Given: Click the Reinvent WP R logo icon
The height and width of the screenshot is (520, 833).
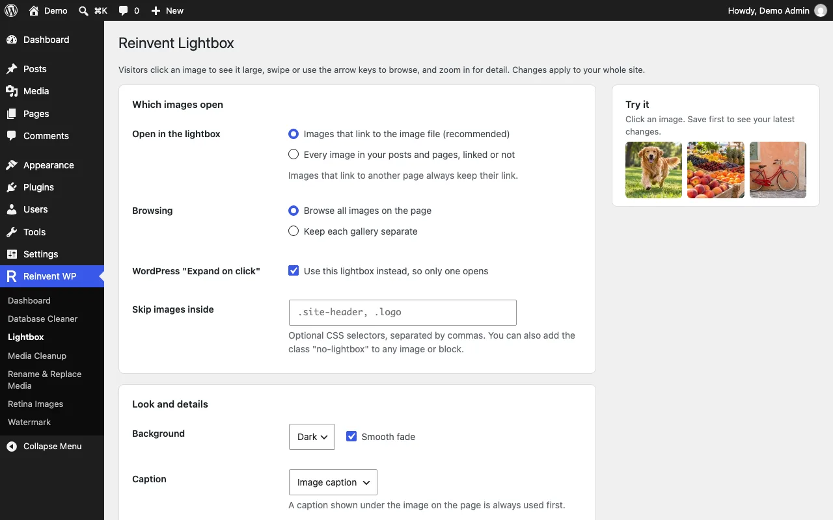Looking at the screenshot, I should tap(12, 276).
